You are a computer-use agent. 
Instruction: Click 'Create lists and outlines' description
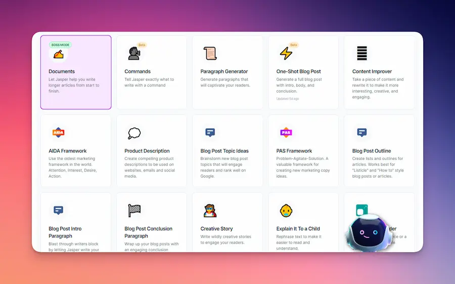pos(378,168)
